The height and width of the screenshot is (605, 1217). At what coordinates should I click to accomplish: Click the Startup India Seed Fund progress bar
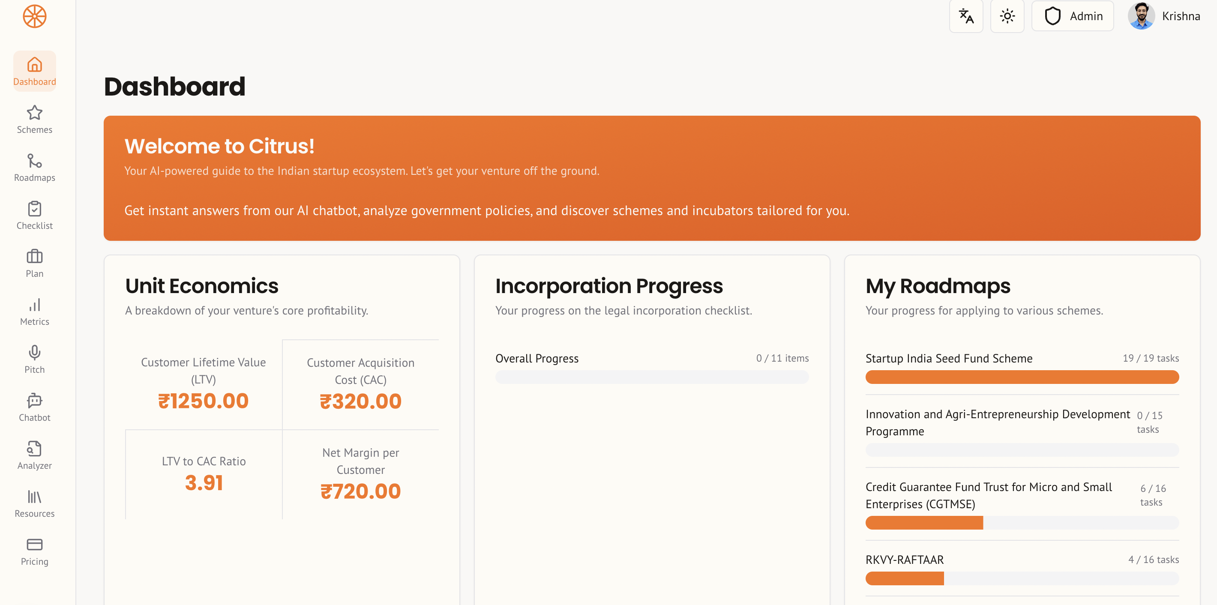1022,377
